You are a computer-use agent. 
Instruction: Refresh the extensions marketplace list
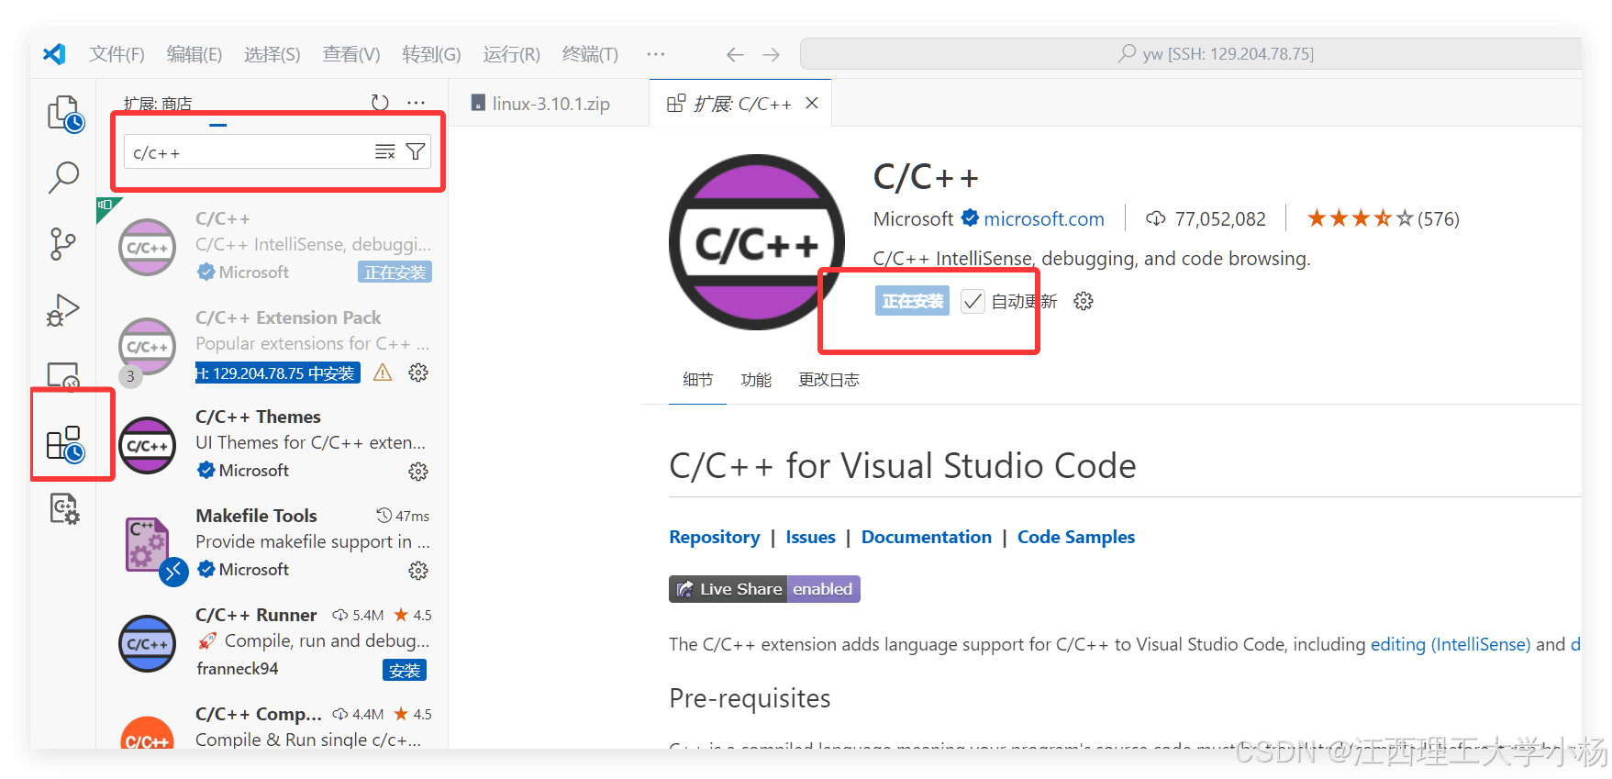coord(380,103)
